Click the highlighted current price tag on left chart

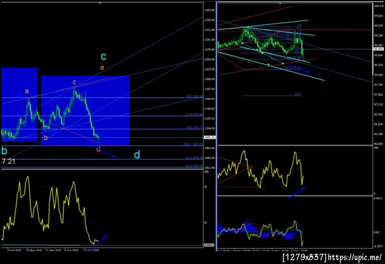[x=210, y=138]
